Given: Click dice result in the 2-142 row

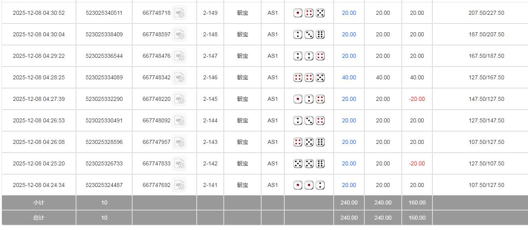Looking at the screenshot, I should [x=309, y=164].
